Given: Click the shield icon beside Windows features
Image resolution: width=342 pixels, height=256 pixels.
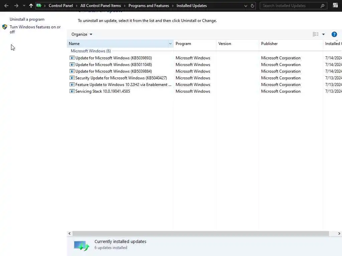Looking at the screenshot, I should tap(5, 27).
